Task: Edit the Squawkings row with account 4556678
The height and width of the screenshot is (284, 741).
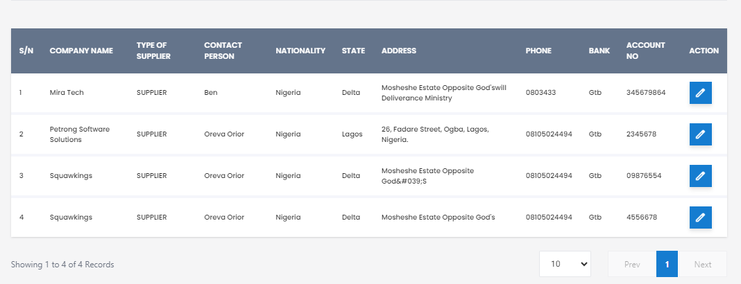Action: pos(700,218)
